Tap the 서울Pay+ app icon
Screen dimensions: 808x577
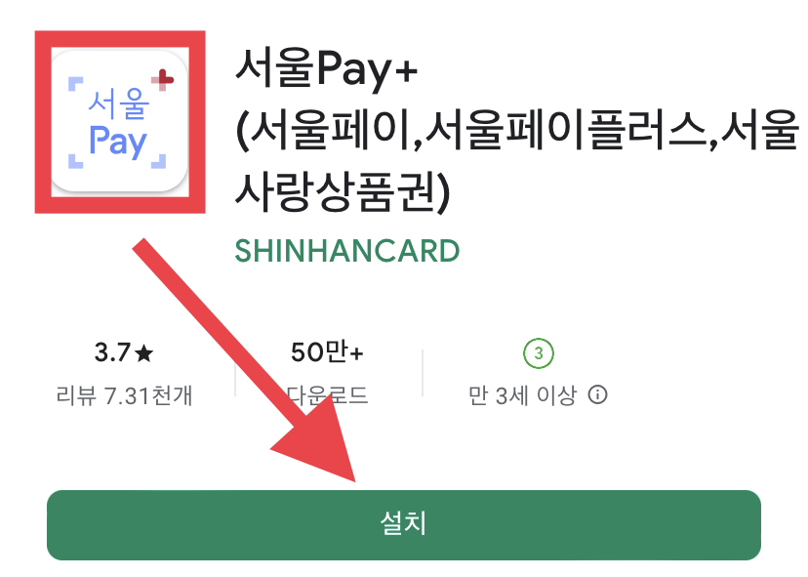(120, 121)
